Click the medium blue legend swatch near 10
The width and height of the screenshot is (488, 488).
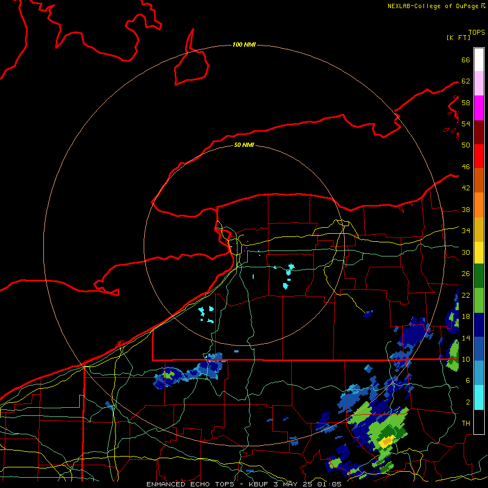(479, 349)
